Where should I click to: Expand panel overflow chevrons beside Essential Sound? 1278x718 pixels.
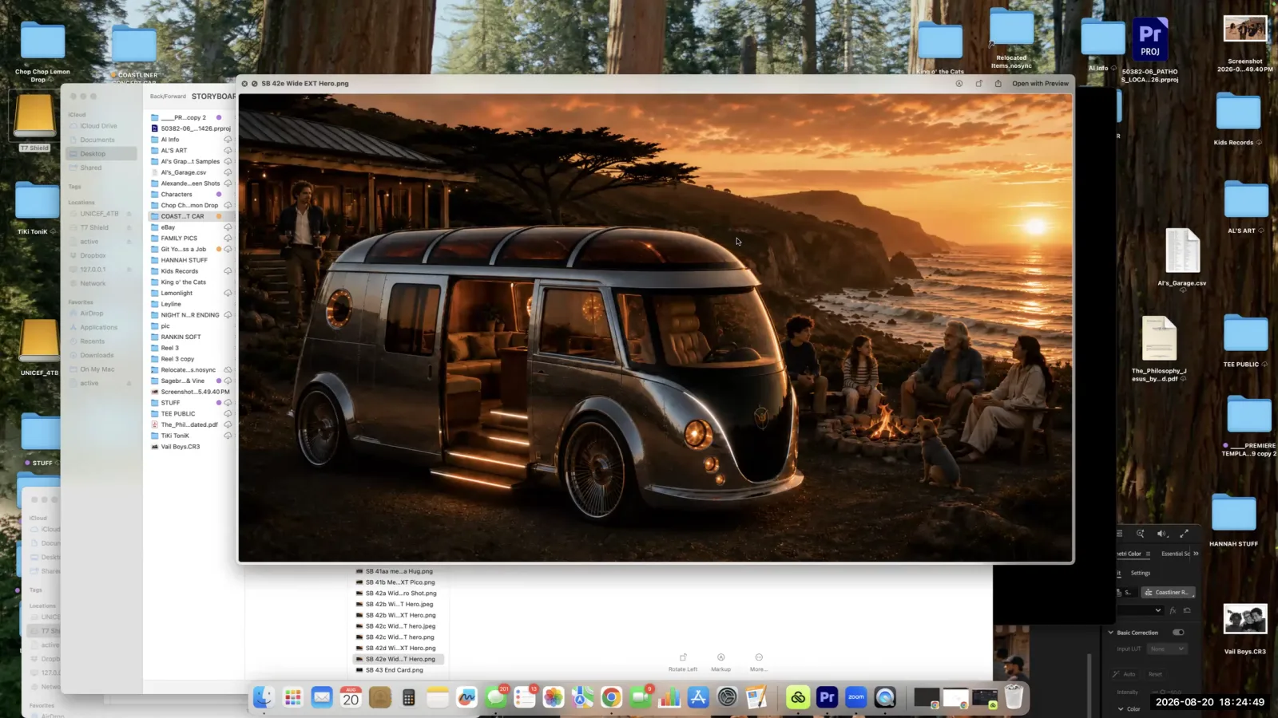tap(1196, 554)
